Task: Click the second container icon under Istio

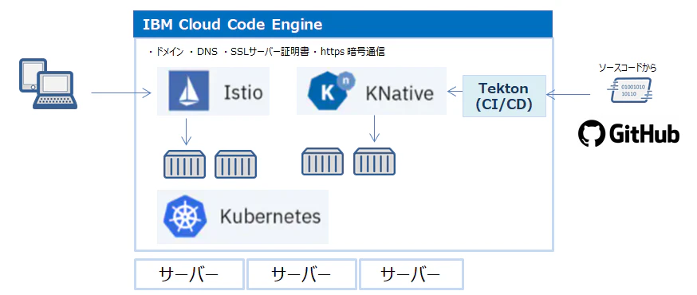Action: click(235, 164)
